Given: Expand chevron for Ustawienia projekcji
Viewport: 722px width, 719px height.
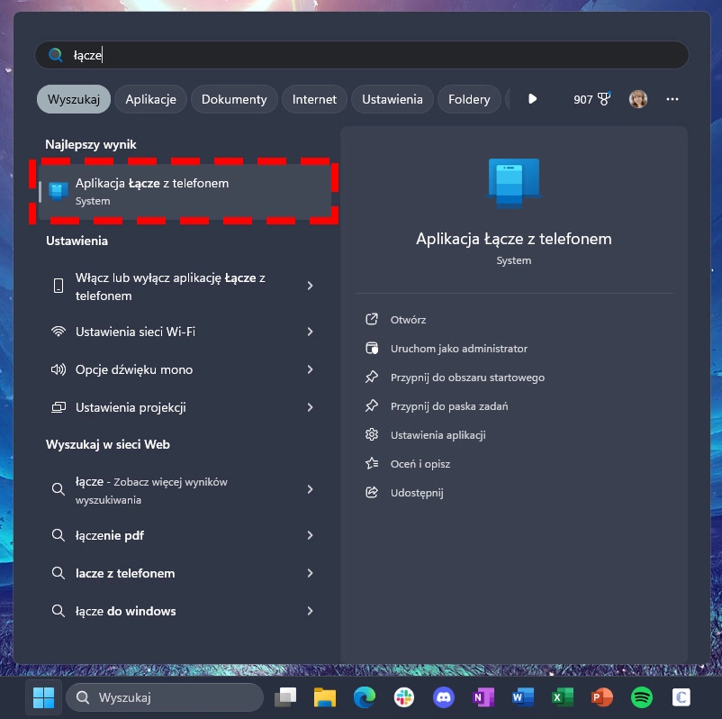Looking at the screenshot, I should [x=310, y=407].
